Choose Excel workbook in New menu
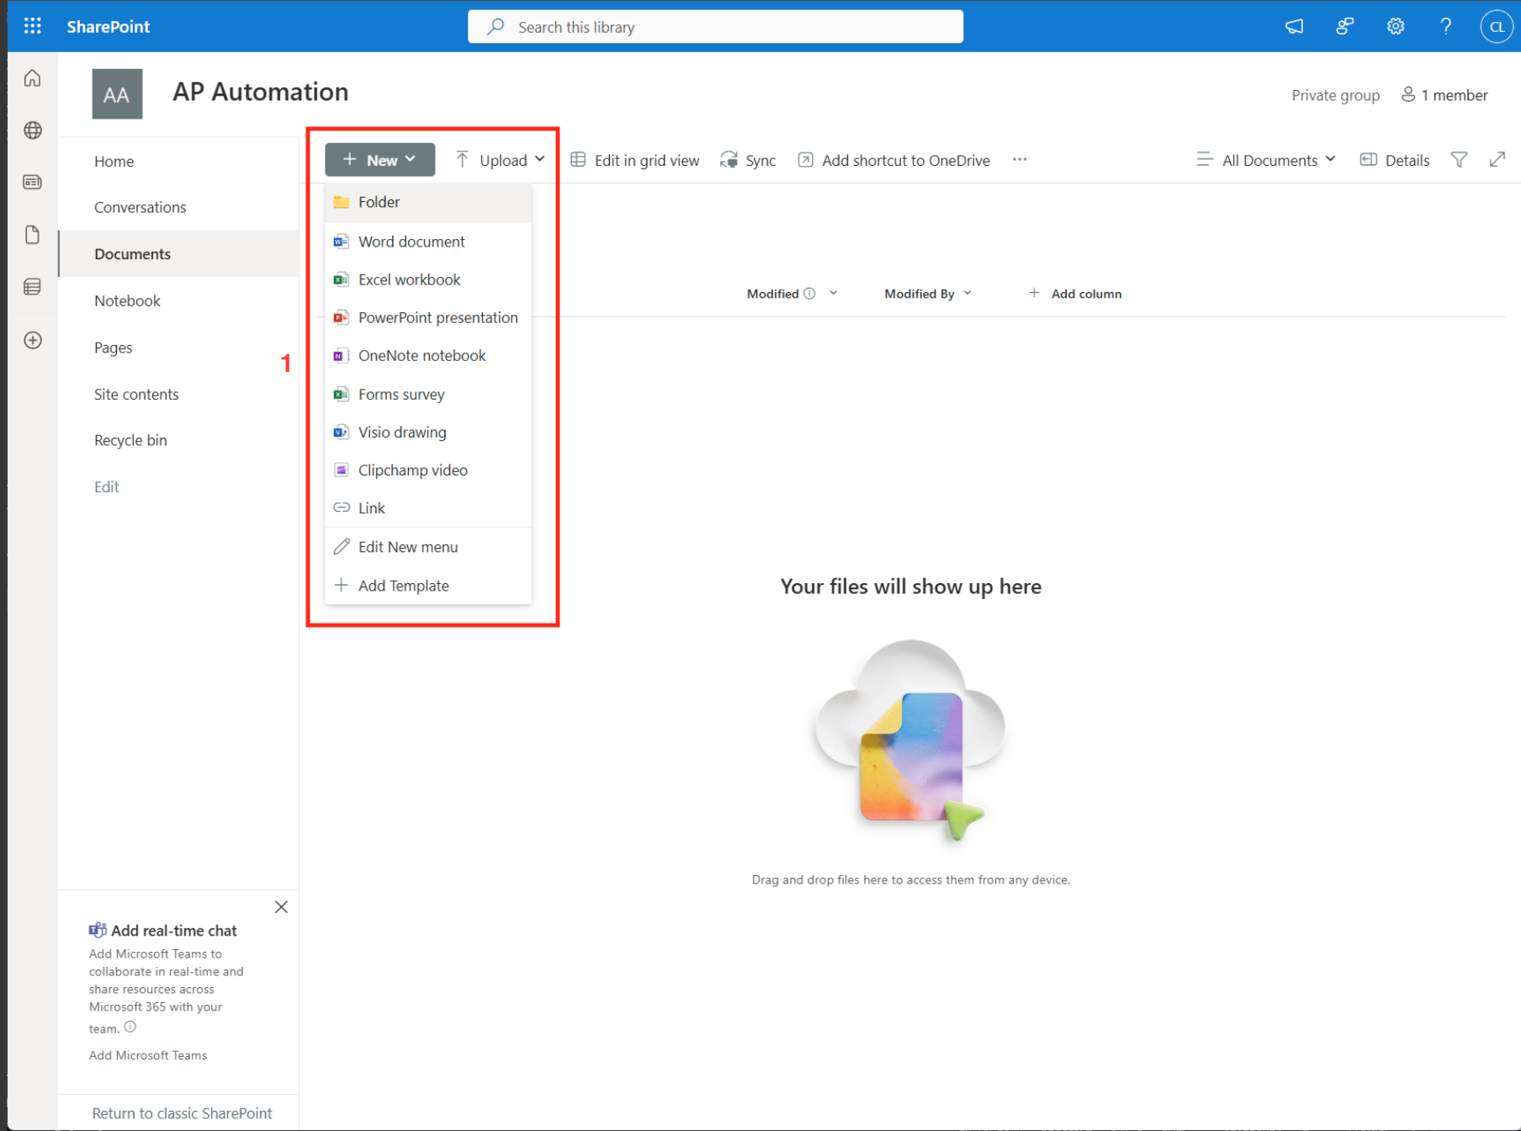Screen dimensions: 1521x1131 tap(409, 279)
